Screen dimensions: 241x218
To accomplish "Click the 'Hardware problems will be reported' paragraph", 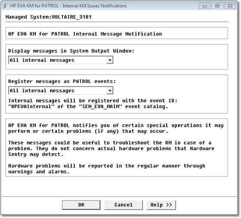I will pos(107,169).
